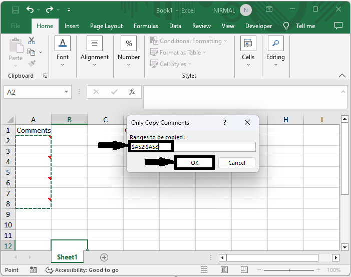Click the Insert Function fx icon
Screen dimensions: 351x277
[132, 92]
